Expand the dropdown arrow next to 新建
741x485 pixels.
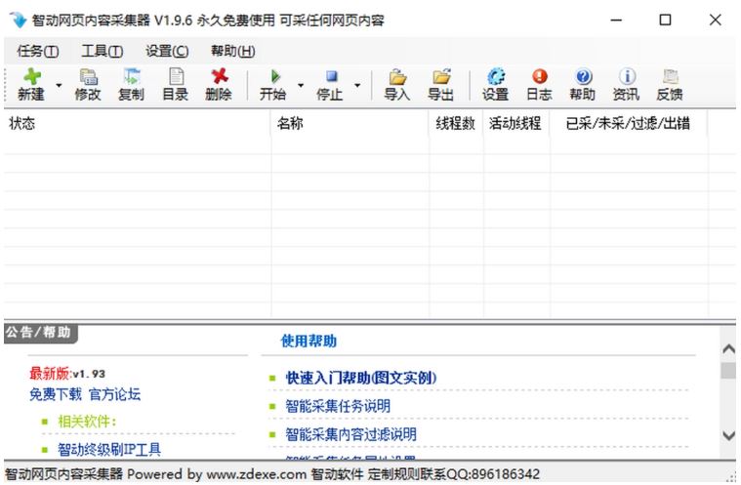59,85
